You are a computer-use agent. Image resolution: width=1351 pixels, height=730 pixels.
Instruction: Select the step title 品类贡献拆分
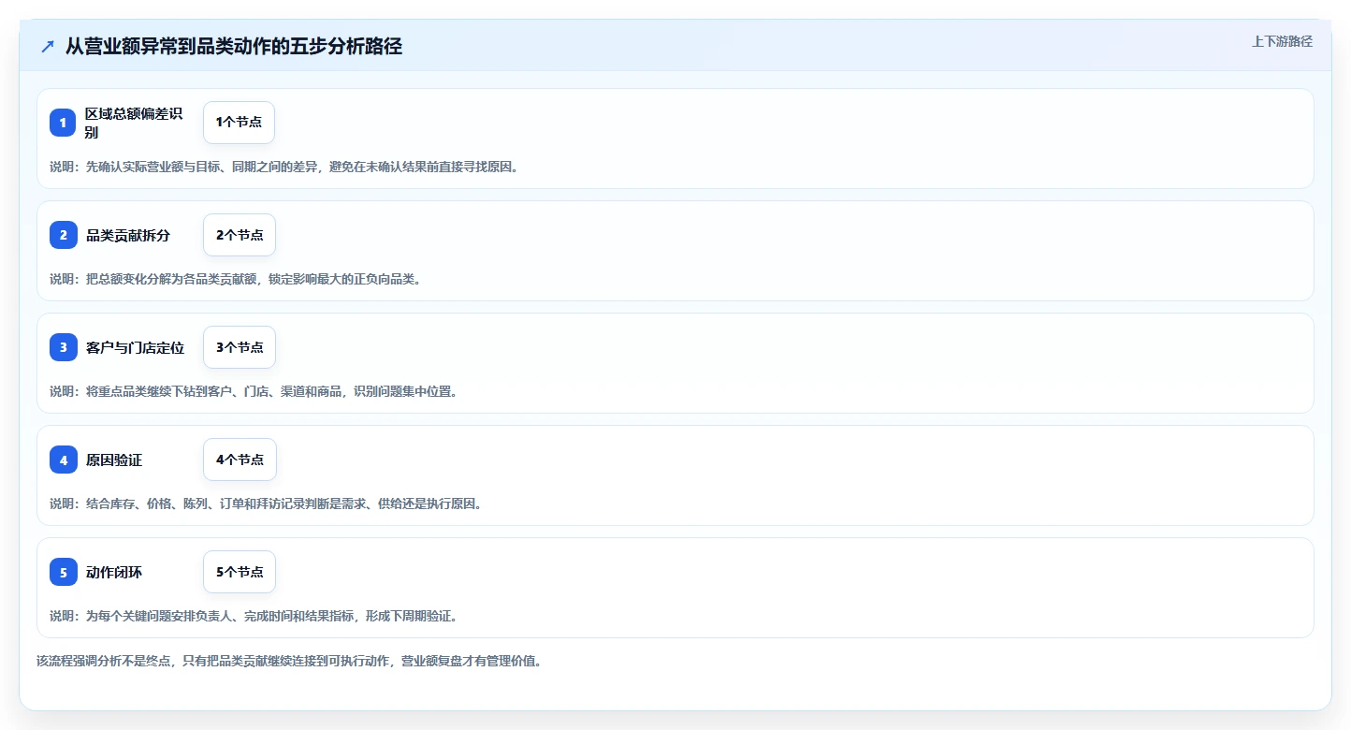pyautogui.click(x=128, y=235)
